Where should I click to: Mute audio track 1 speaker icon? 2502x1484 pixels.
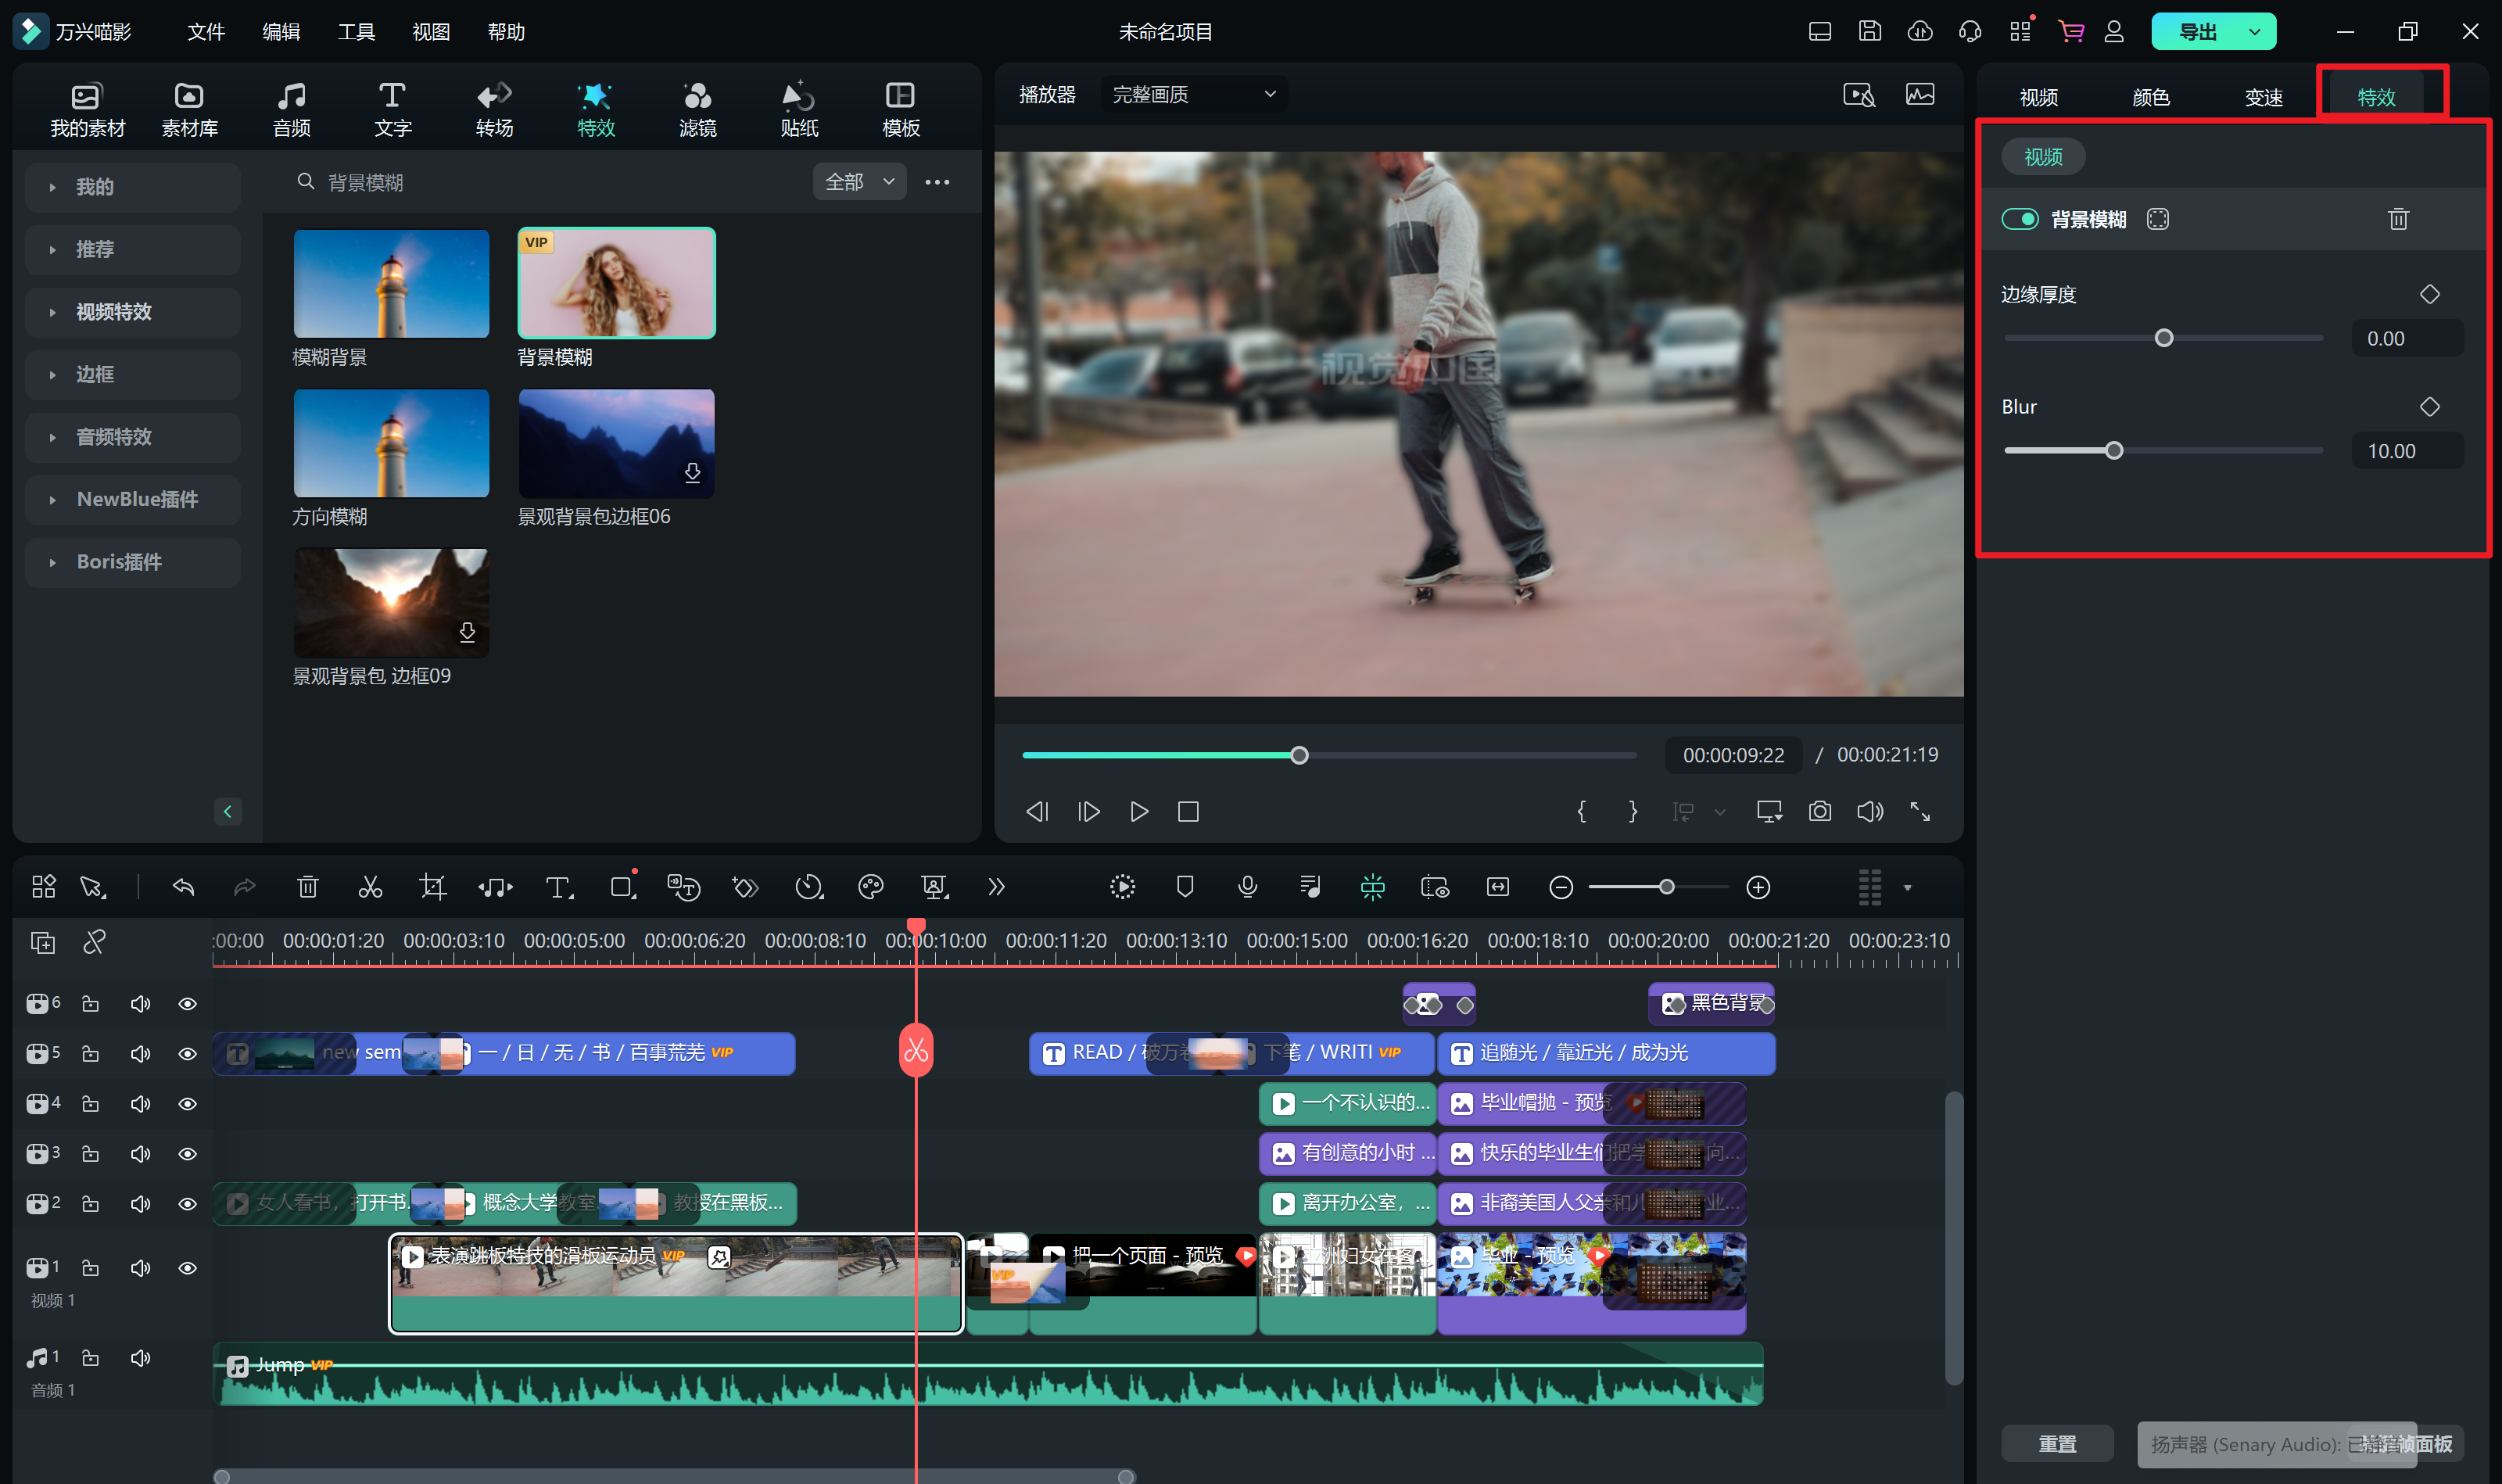[x=140, y=1358]
